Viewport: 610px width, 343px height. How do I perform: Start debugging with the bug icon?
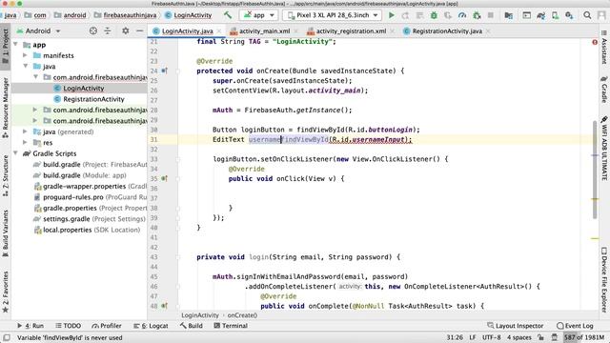coord(434,15)
